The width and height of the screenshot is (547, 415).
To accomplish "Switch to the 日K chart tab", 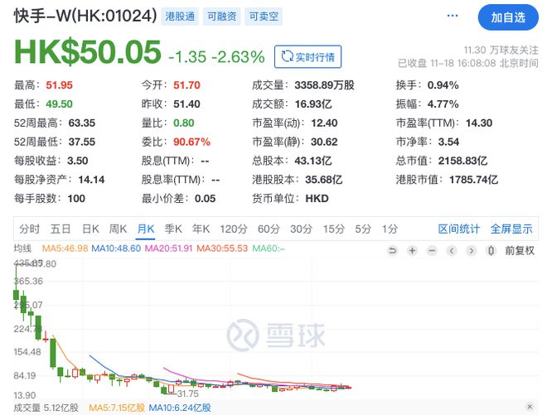I will [x=90, y=229].
